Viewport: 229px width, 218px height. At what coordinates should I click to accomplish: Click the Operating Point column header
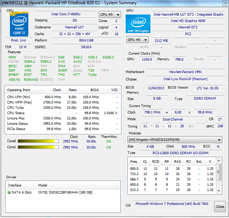[x=23, y=90]
